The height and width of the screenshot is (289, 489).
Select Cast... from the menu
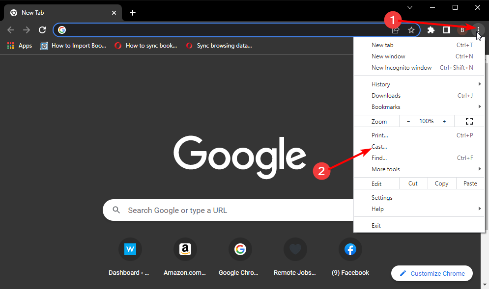click(x=379, y=147)
